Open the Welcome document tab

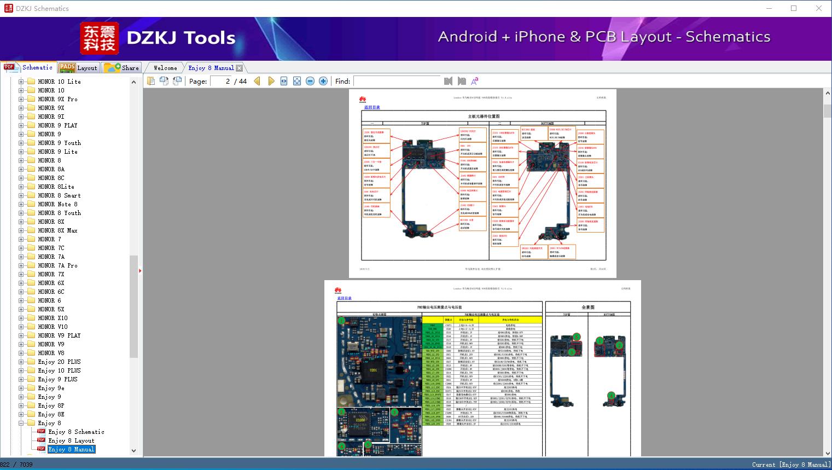[165, 68]
